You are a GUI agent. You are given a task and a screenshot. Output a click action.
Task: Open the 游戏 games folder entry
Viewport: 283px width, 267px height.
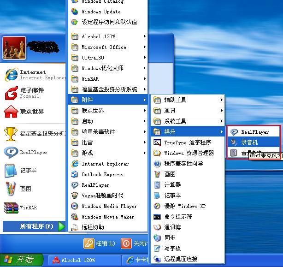click(108, 153)
